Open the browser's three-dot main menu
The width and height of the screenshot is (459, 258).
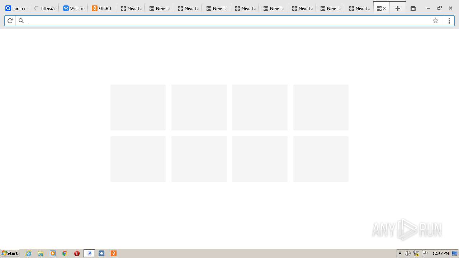[x=449, y=21]
